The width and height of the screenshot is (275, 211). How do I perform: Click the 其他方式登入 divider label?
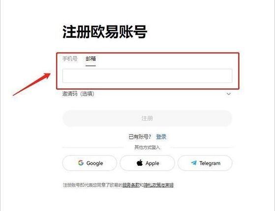(147, 147)
